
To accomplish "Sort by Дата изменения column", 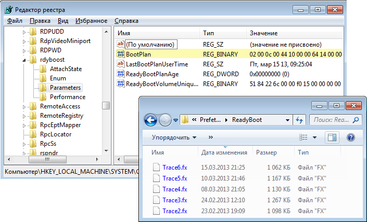I will (x=225, y=152).
